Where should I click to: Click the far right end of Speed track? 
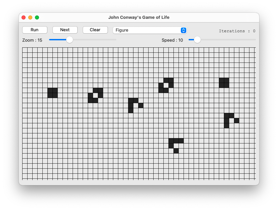(255, 40)
